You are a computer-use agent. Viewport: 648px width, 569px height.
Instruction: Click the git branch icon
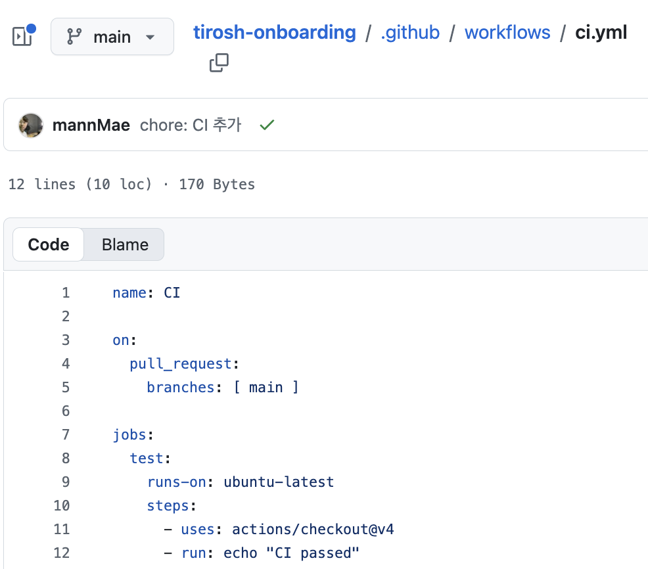74,36
